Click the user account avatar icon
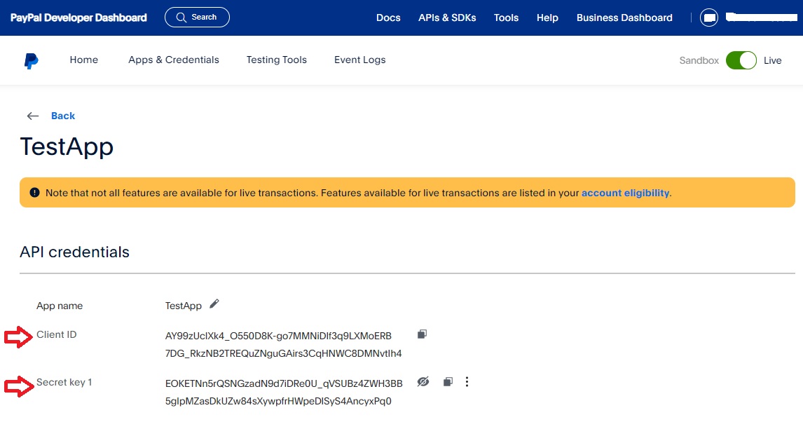The width and height of the screenshot is (803, 436). tap(709, 18)
